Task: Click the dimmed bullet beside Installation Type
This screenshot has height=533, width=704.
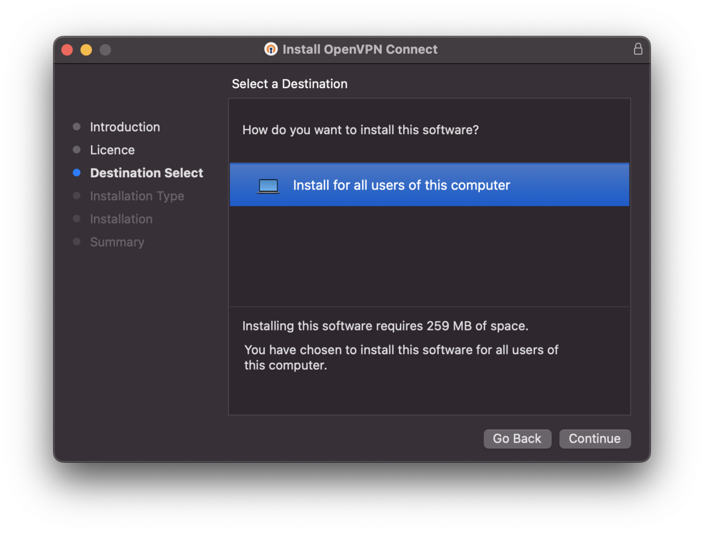Action: click(76, 196)
